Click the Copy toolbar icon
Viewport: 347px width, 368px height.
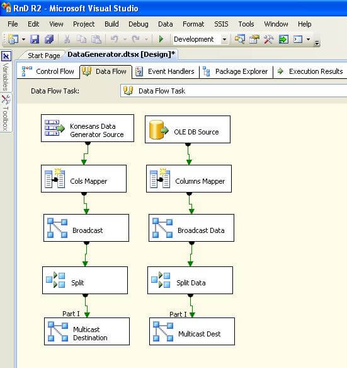[x=81, y=39]
